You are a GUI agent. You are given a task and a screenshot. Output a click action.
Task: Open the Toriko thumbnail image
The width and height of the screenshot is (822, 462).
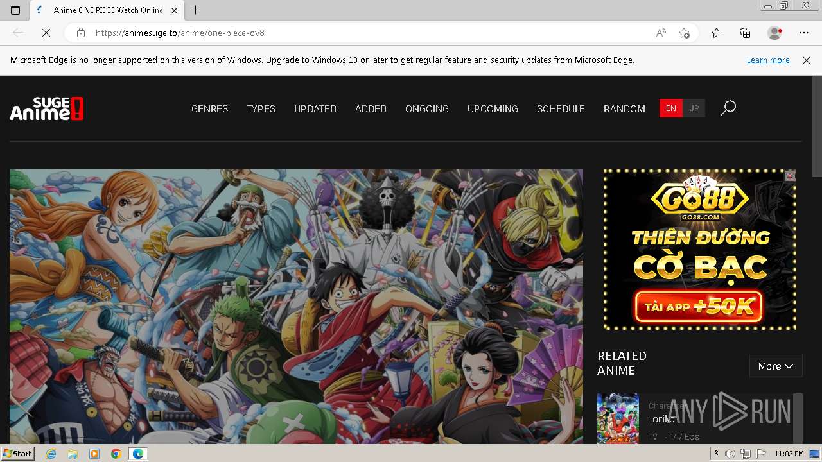click(x=618, y=418)
